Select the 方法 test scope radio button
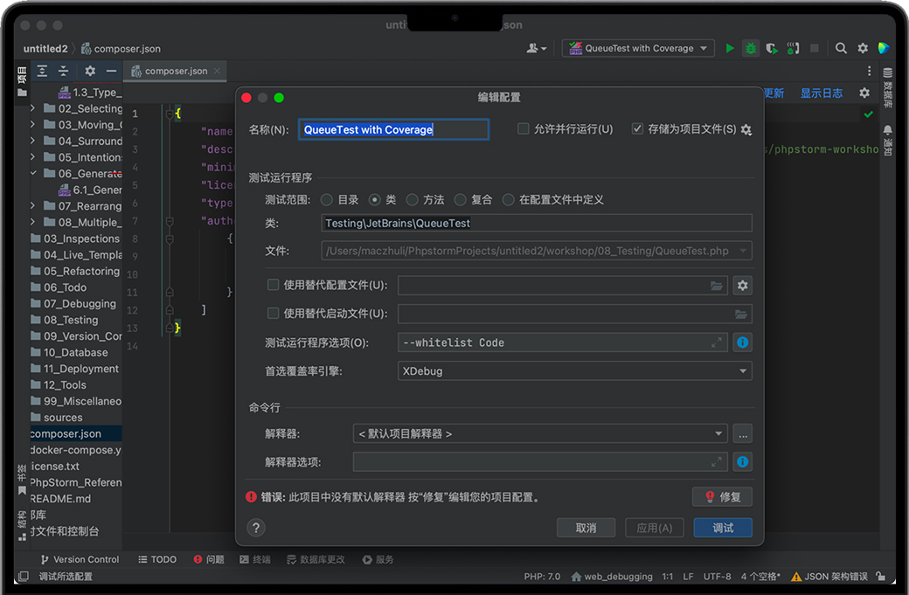 tap(413, 199)
